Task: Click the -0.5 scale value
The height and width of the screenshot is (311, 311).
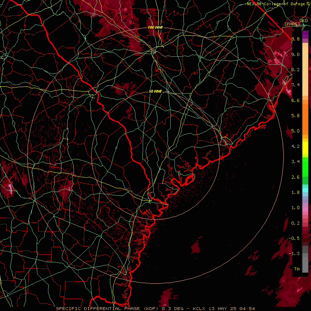Action: click(294, 238)
